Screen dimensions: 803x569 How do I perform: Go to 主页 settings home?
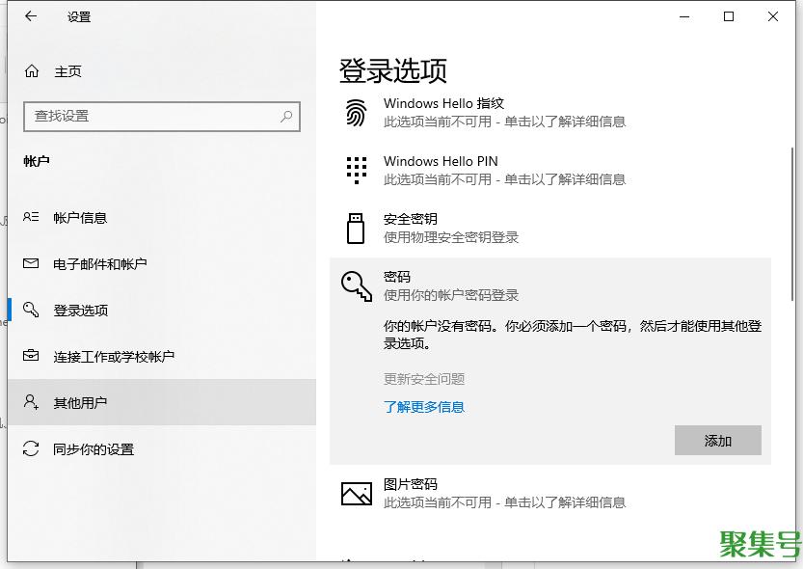point(162,71)
